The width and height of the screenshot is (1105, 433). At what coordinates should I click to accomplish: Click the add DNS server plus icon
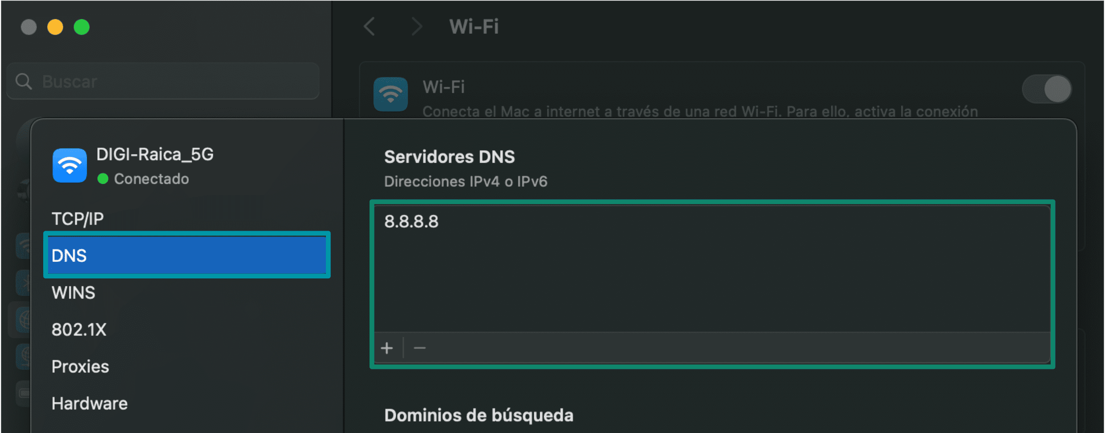coord(387,348)
